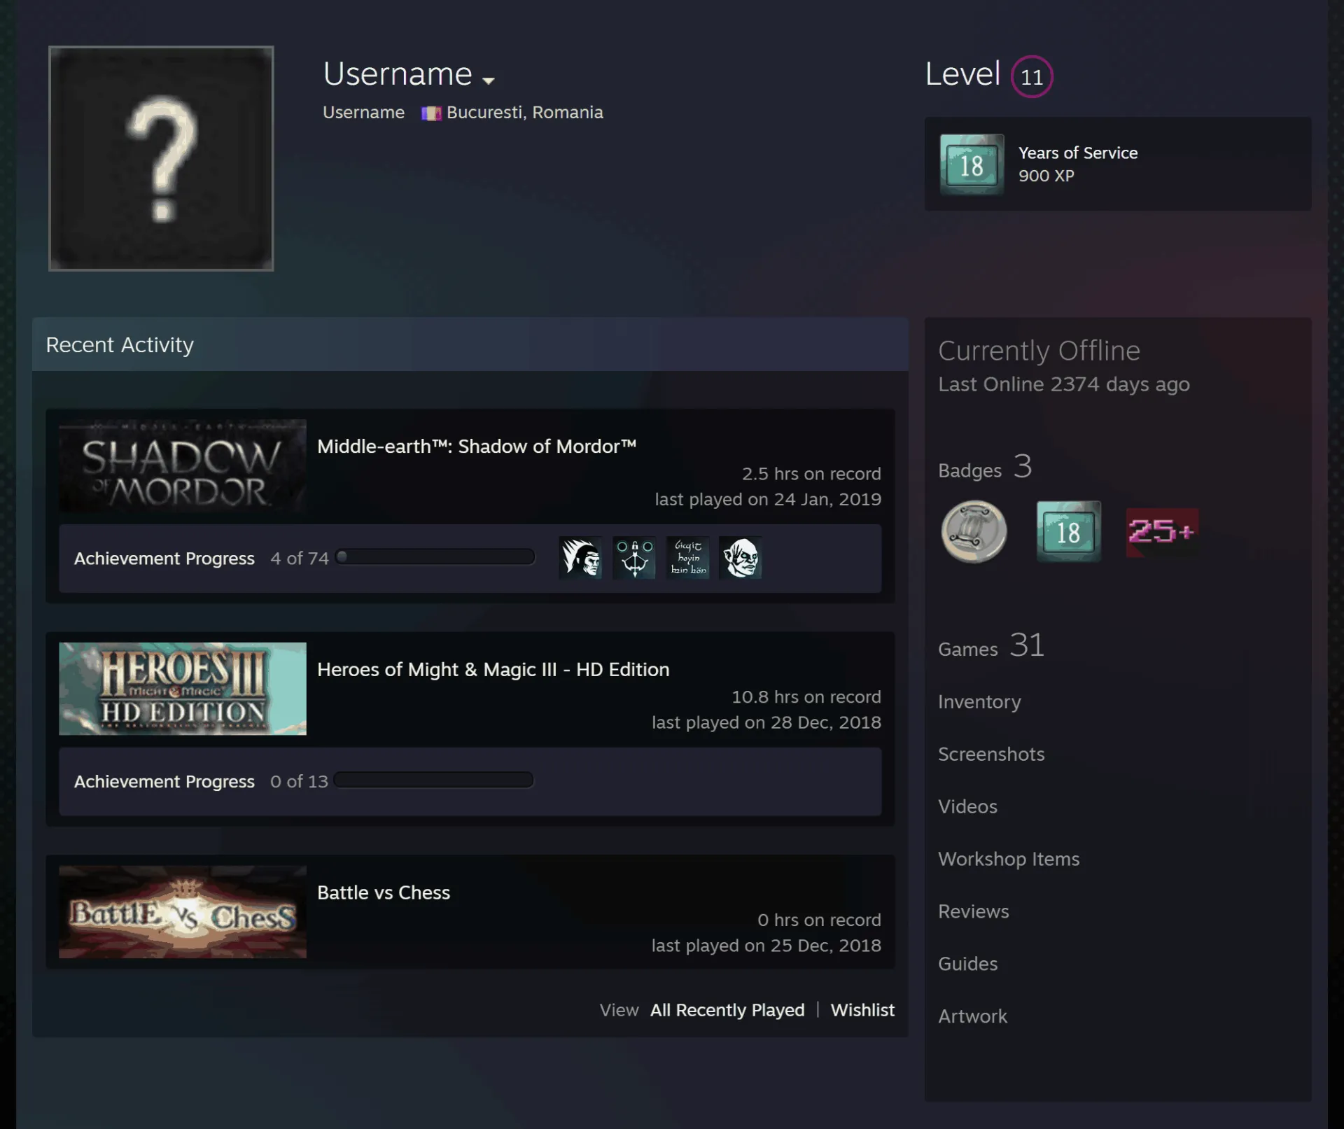Open the Battle vs Chess banner image
The width and height of the screenshot is (1344, 1129).
183,912
